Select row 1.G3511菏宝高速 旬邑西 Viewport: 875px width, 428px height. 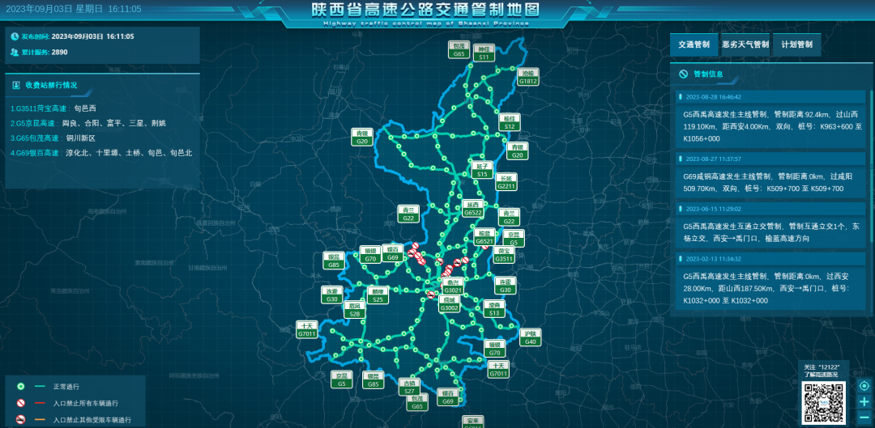(x=53, y=108)
